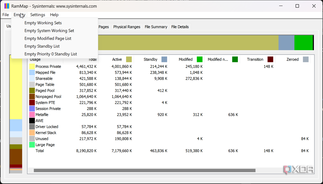The width and height of the screenshot is (323, 184).
Task: Click the Shareable modified value 272,836 K
Action: coord(194,79)
